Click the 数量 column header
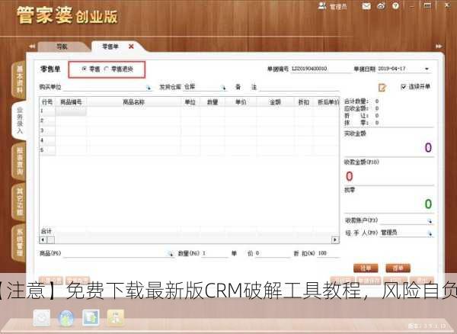 point(213,102)
